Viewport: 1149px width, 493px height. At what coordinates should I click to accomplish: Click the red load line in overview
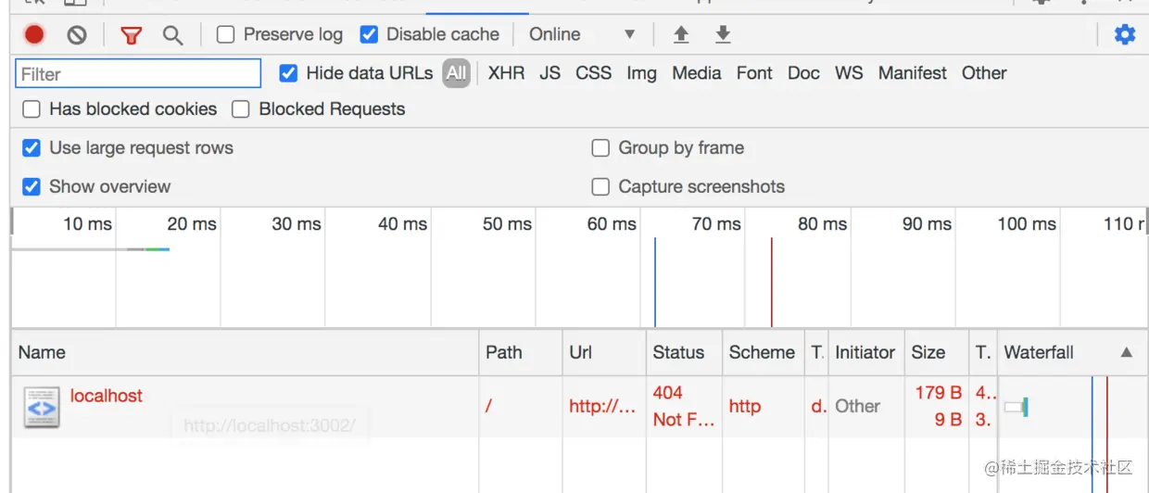pos(771,283)
